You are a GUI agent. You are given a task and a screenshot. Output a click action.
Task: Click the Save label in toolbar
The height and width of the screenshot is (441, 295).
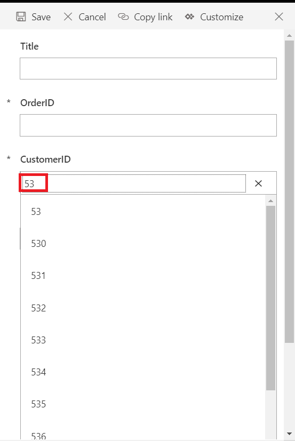pyautogui.click(x=41, y=17)
